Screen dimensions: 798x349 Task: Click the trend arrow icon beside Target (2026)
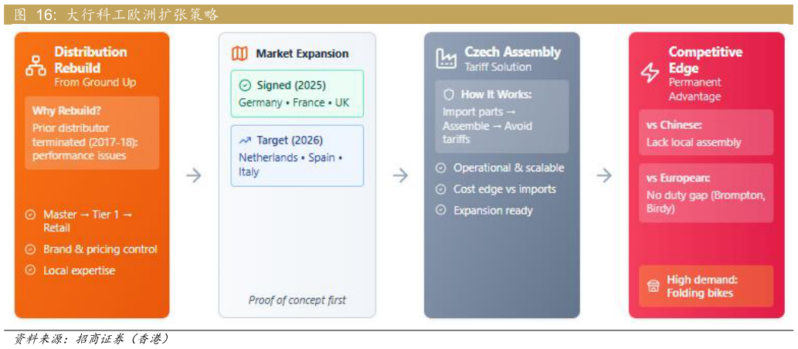click(x=245, y=141)
